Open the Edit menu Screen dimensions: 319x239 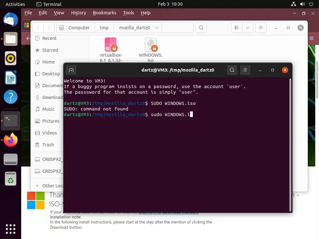43,13
